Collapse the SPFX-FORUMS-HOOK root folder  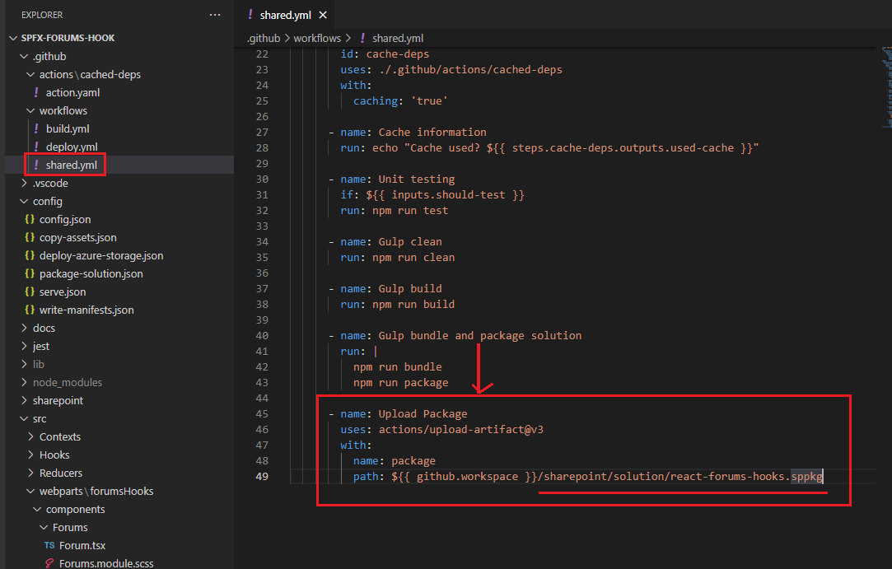tap(62, 38)
